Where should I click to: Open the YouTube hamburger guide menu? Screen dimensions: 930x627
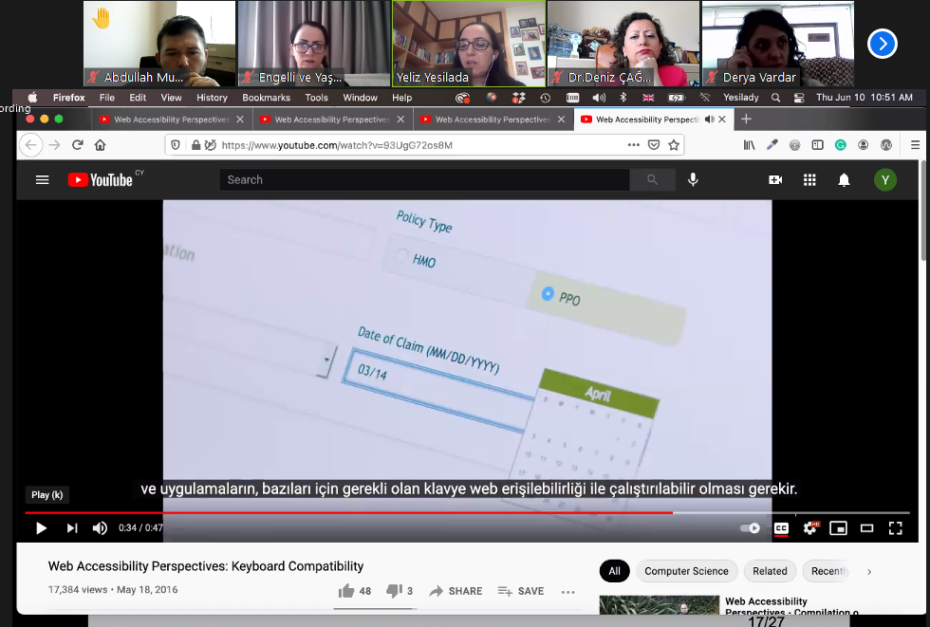coord(42,179)
